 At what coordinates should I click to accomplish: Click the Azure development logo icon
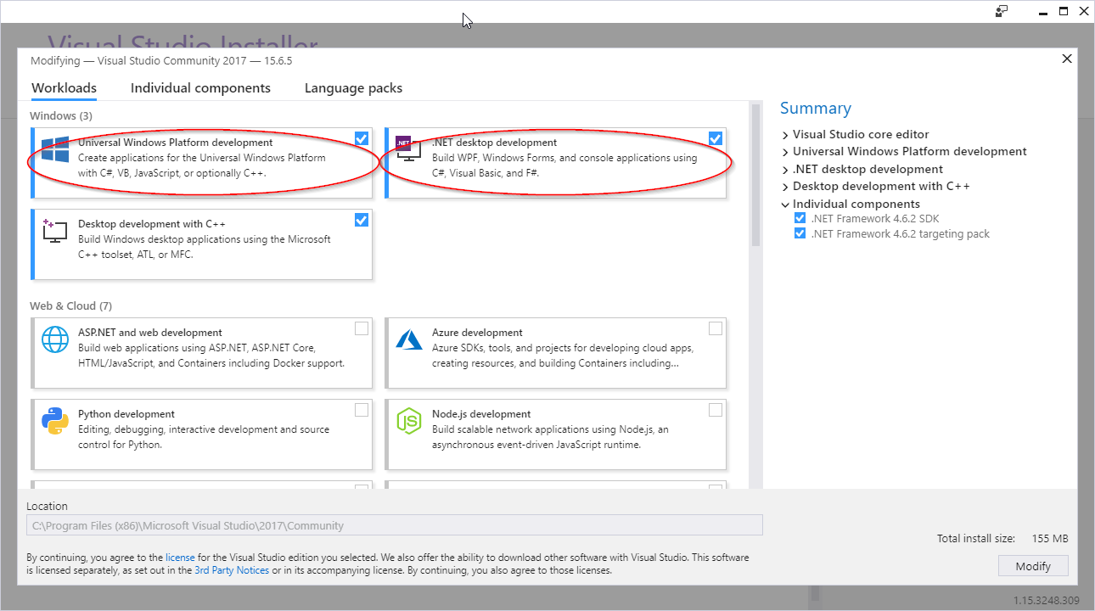tap(409, 339)
